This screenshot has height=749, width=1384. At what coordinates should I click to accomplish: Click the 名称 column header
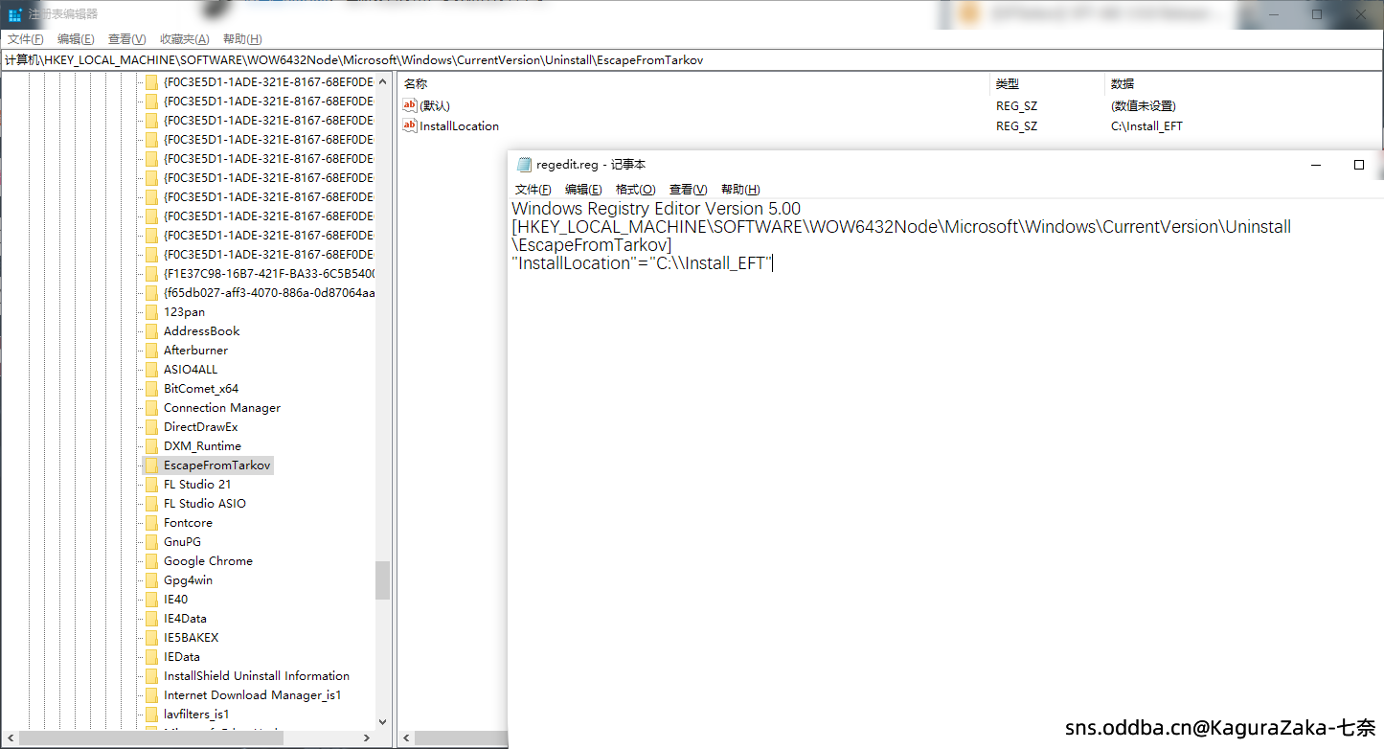(x=416, y=84)
